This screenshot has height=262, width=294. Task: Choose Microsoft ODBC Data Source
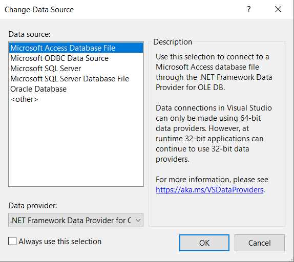[x=76, y=58]
